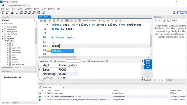Export recordset to external file

[x=89, y=61]
